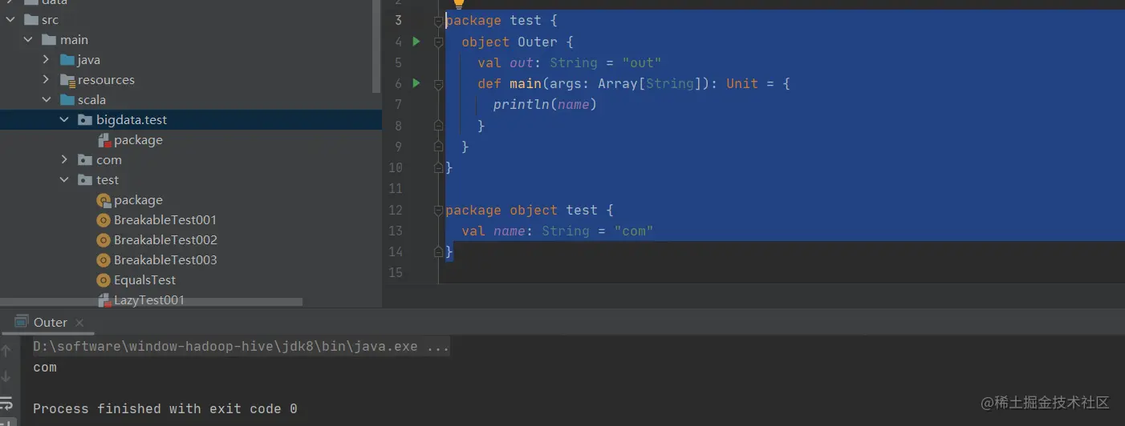Expand the com package

pyautogui.click(x=64, y=160)
